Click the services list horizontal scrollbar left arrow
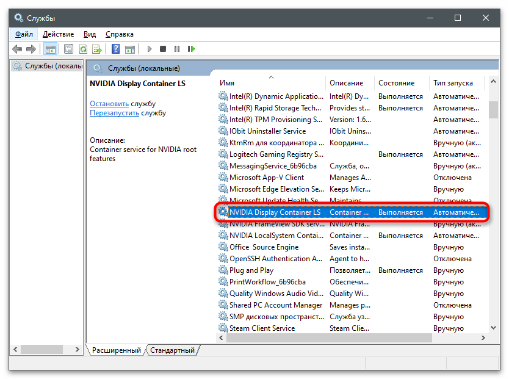 (221, 337)
